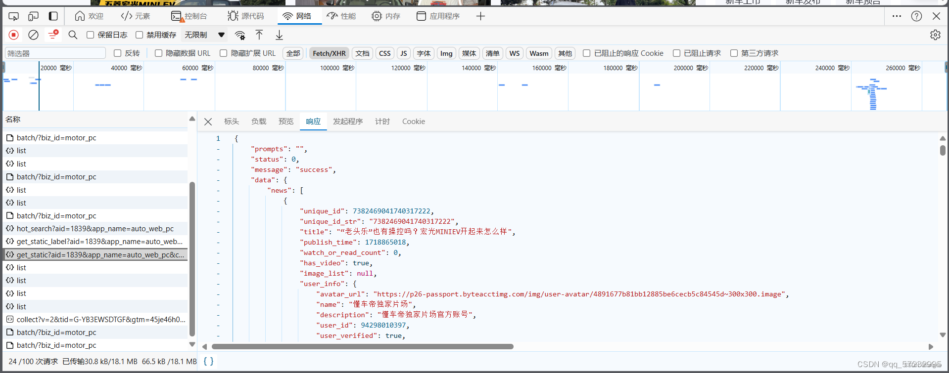Check the 隐藏数据 URL checkbox
The image size is (949, 373).
pyautogui.click(x=158, y=53)
